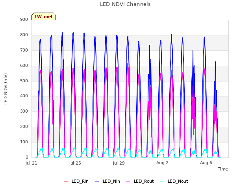Click the x-axis label Time
This screenshot has height=189, width=252.
point(223,169)
